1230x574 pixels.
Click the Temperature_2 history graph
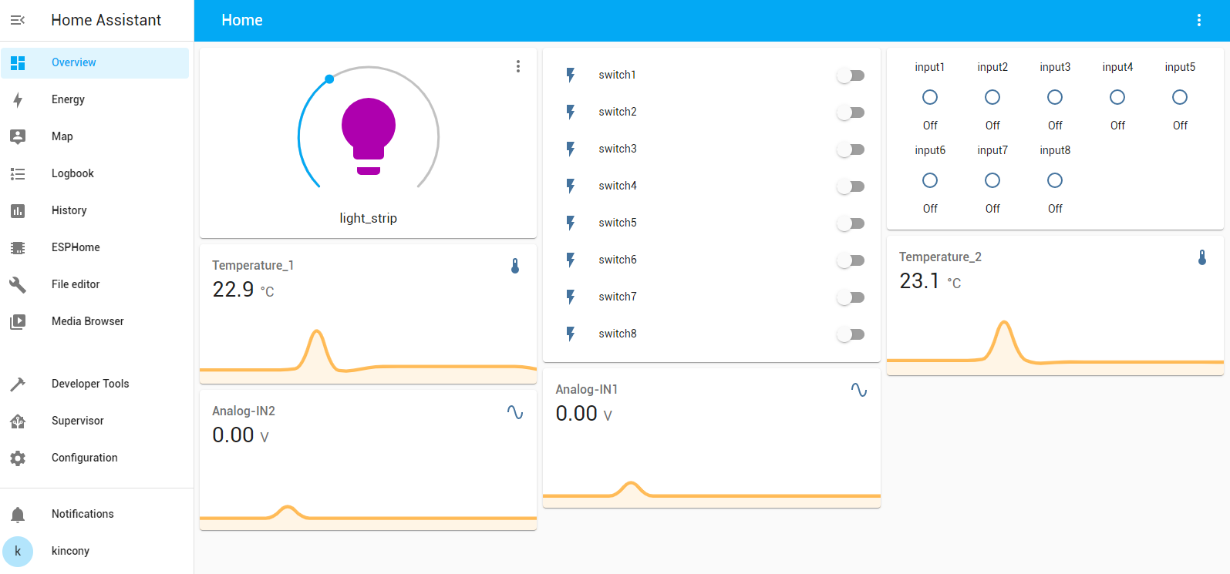tap(1055, 347)
